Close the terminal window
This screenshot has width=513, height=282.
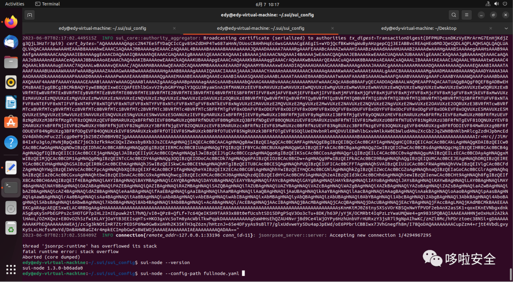pyautogui.click(x=506, y=15)
